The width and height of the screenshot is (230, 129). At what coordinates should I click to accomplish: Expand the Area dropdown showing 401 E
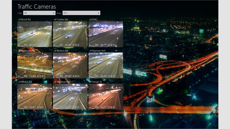(81, 13)
